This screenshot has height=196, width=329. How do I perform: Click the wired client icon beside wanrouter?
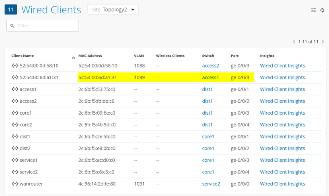(15, 184)
